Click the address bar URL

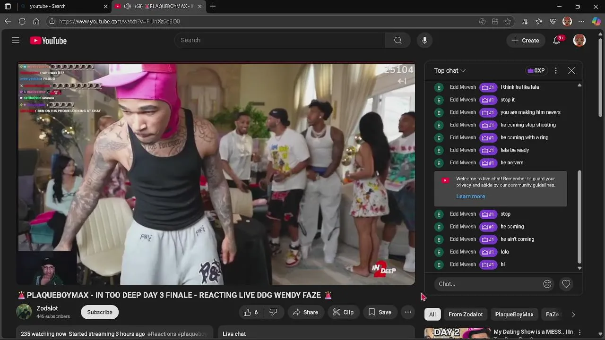point(119,21)
